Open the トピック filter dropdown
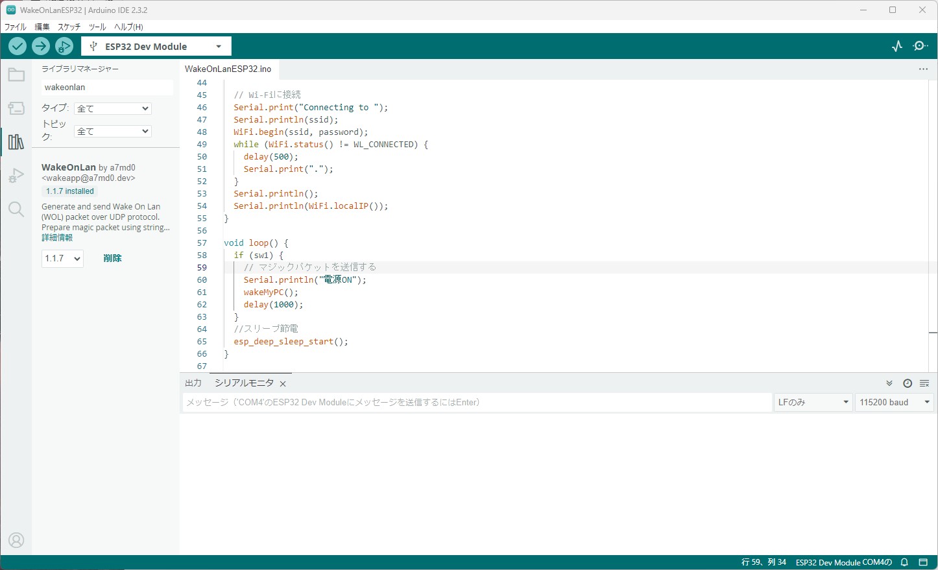Screen dimensions: 938x570 (112, 131)
